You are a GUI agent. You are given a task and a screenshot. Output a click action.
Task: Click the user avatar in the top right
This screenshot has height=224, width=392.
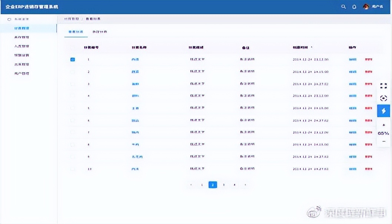(x=365, y=6)
